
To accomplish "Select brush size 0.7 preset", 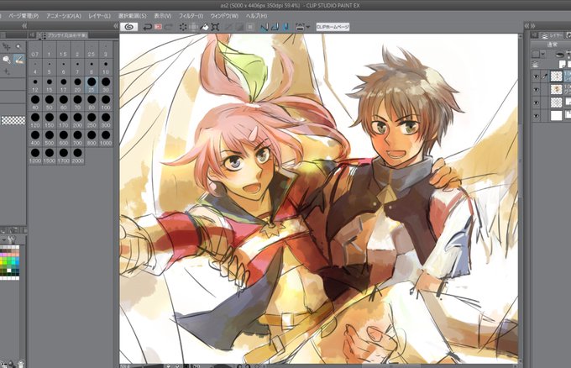I will click(x=35, y=50).
